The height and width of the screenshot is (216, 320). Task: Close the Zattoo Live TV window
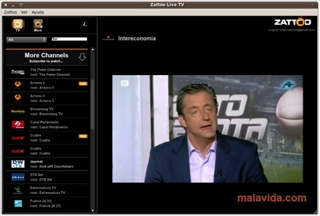6,5
